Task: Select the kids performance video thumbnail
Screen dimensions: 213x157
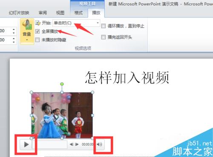Action: [62, 115]
